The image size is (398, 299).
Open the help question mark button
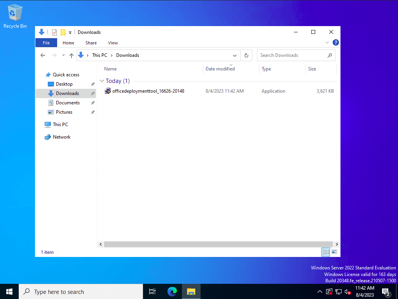[335, 42]
